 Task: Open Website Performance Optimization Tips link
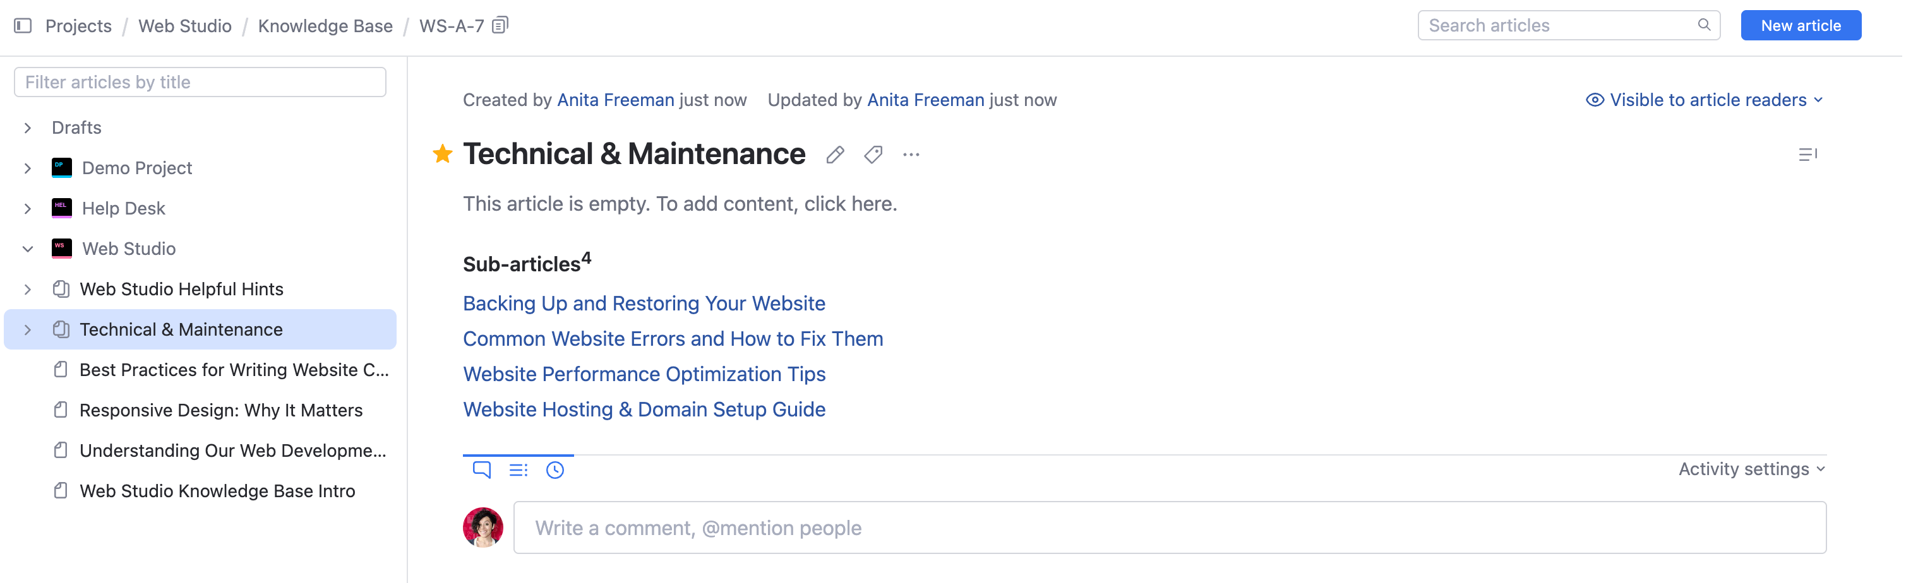tap(644, 374)
